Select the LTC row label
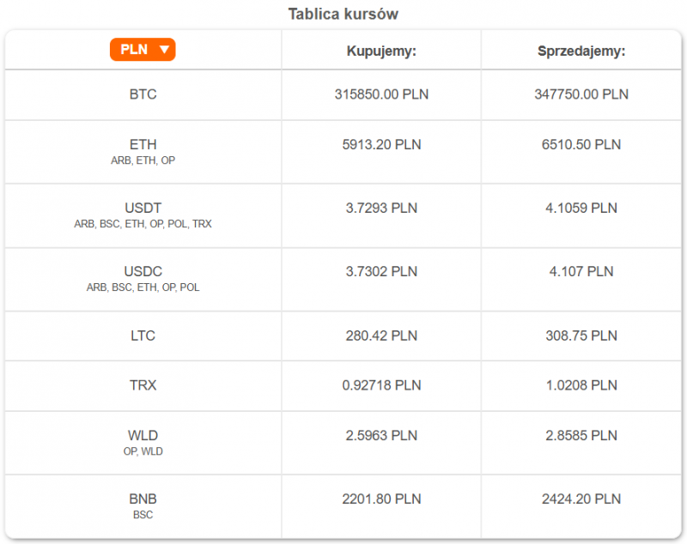687x544 pixels. [143, 335]
